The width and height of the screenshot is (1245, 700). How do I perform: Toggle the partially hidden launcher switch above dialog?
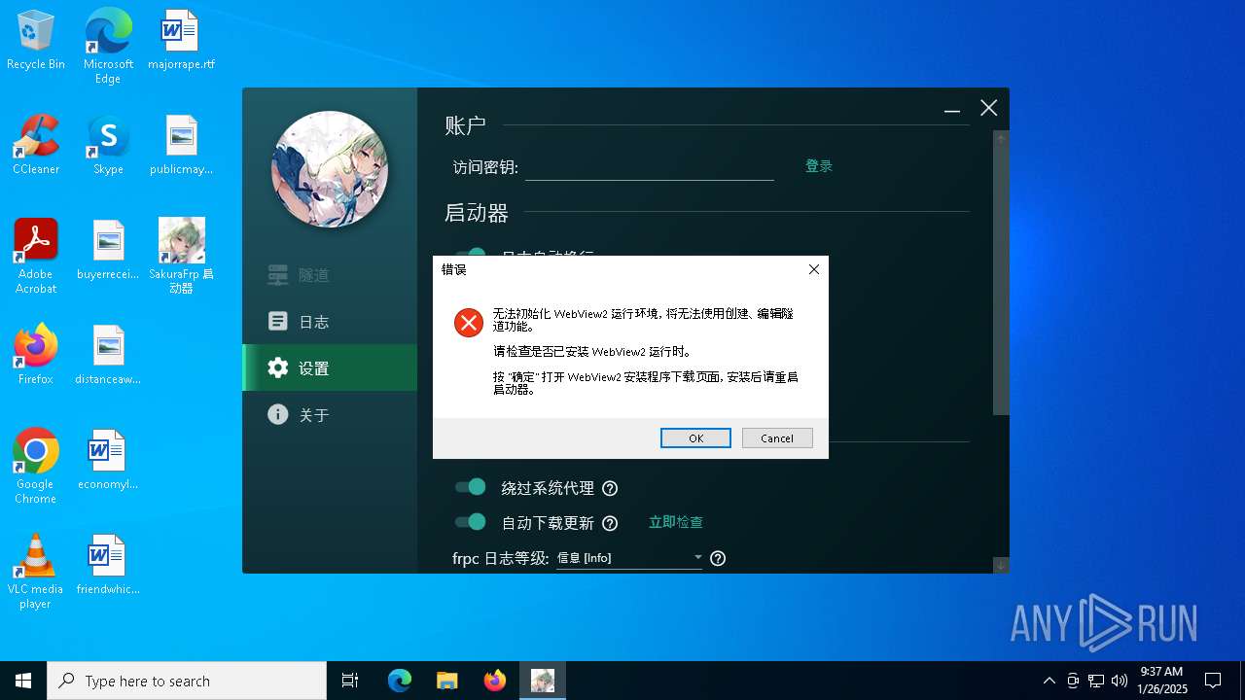point(471,253)
